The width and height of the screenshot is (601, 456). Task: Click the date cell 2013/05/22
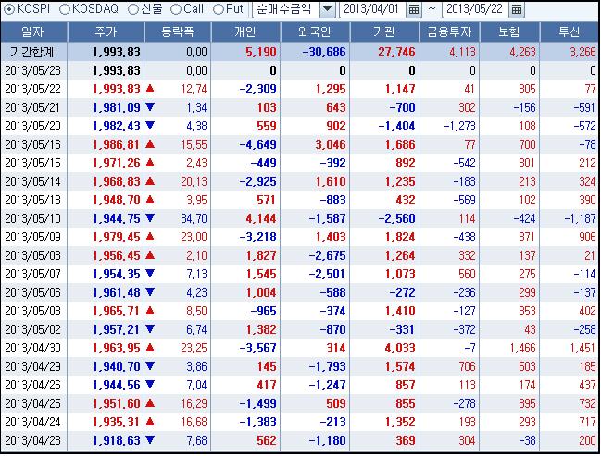pyautogui.click(x=33, y=89)
